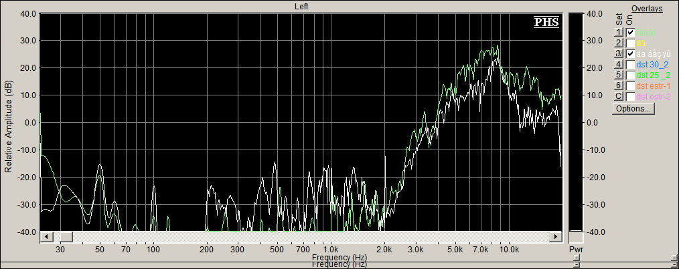Screen dimensions: 679x269
Task: Click the PHS button on the graph
Action: 546,22
